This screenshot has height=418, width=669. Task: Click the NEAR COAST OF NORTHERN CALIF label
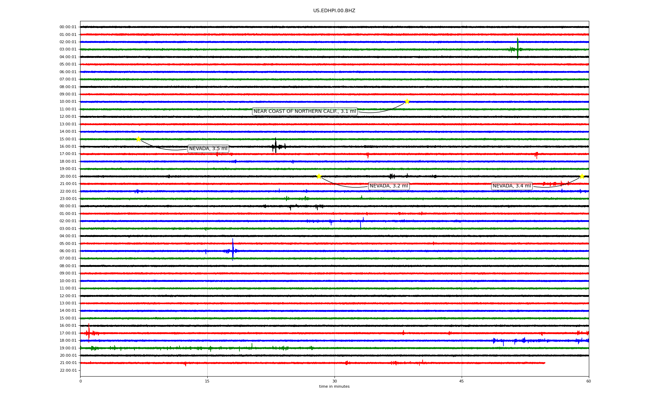(305, 111)
